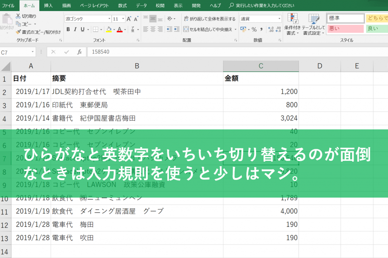The image size is (388, 258).
Task: Expand the number format dropdown 通貨
Action: (280, 19)
